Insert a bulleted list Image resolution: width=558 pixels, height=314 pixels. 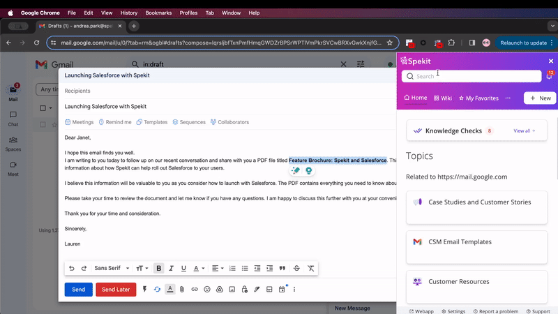point(245,268)
